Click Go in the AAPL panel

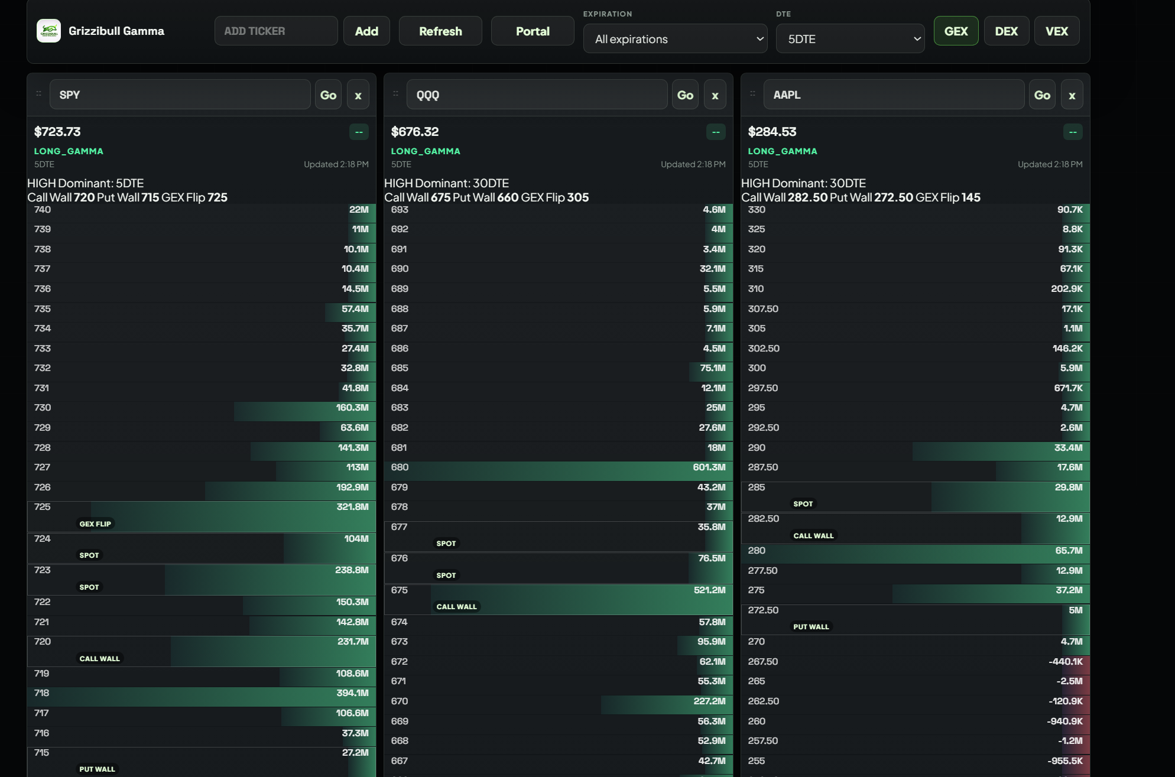pos(1043,95)
